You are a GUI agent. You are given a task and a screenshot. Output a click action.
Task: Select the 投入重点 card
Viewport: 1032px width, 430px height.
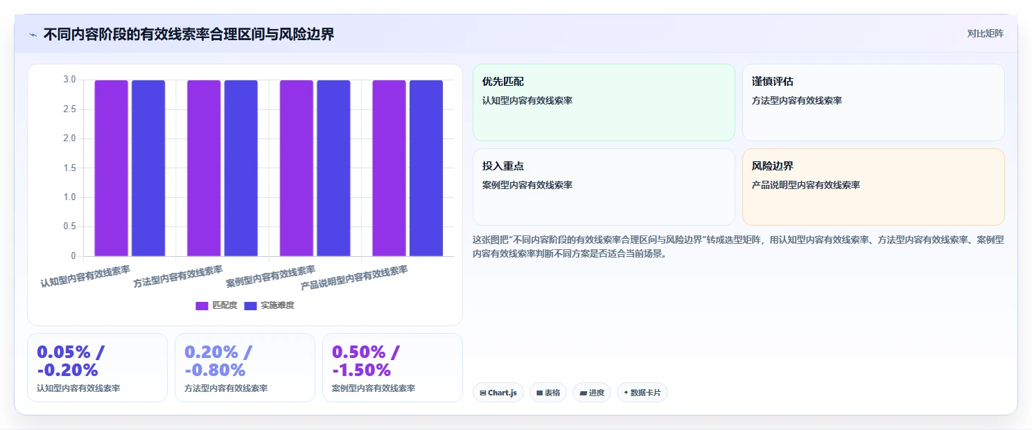tap(604, 187)
